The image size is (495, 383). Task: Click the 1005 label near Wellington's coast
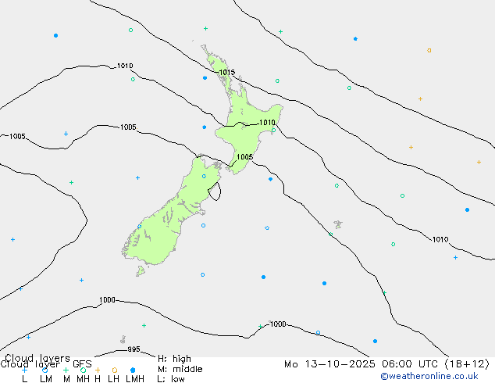point(244,157)
